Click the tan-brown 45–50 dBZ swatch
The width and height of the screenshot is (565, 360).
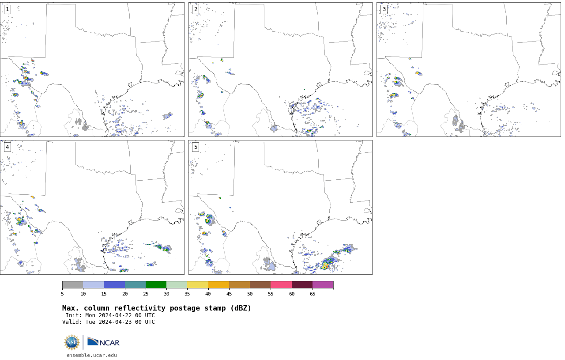[239, 284]
